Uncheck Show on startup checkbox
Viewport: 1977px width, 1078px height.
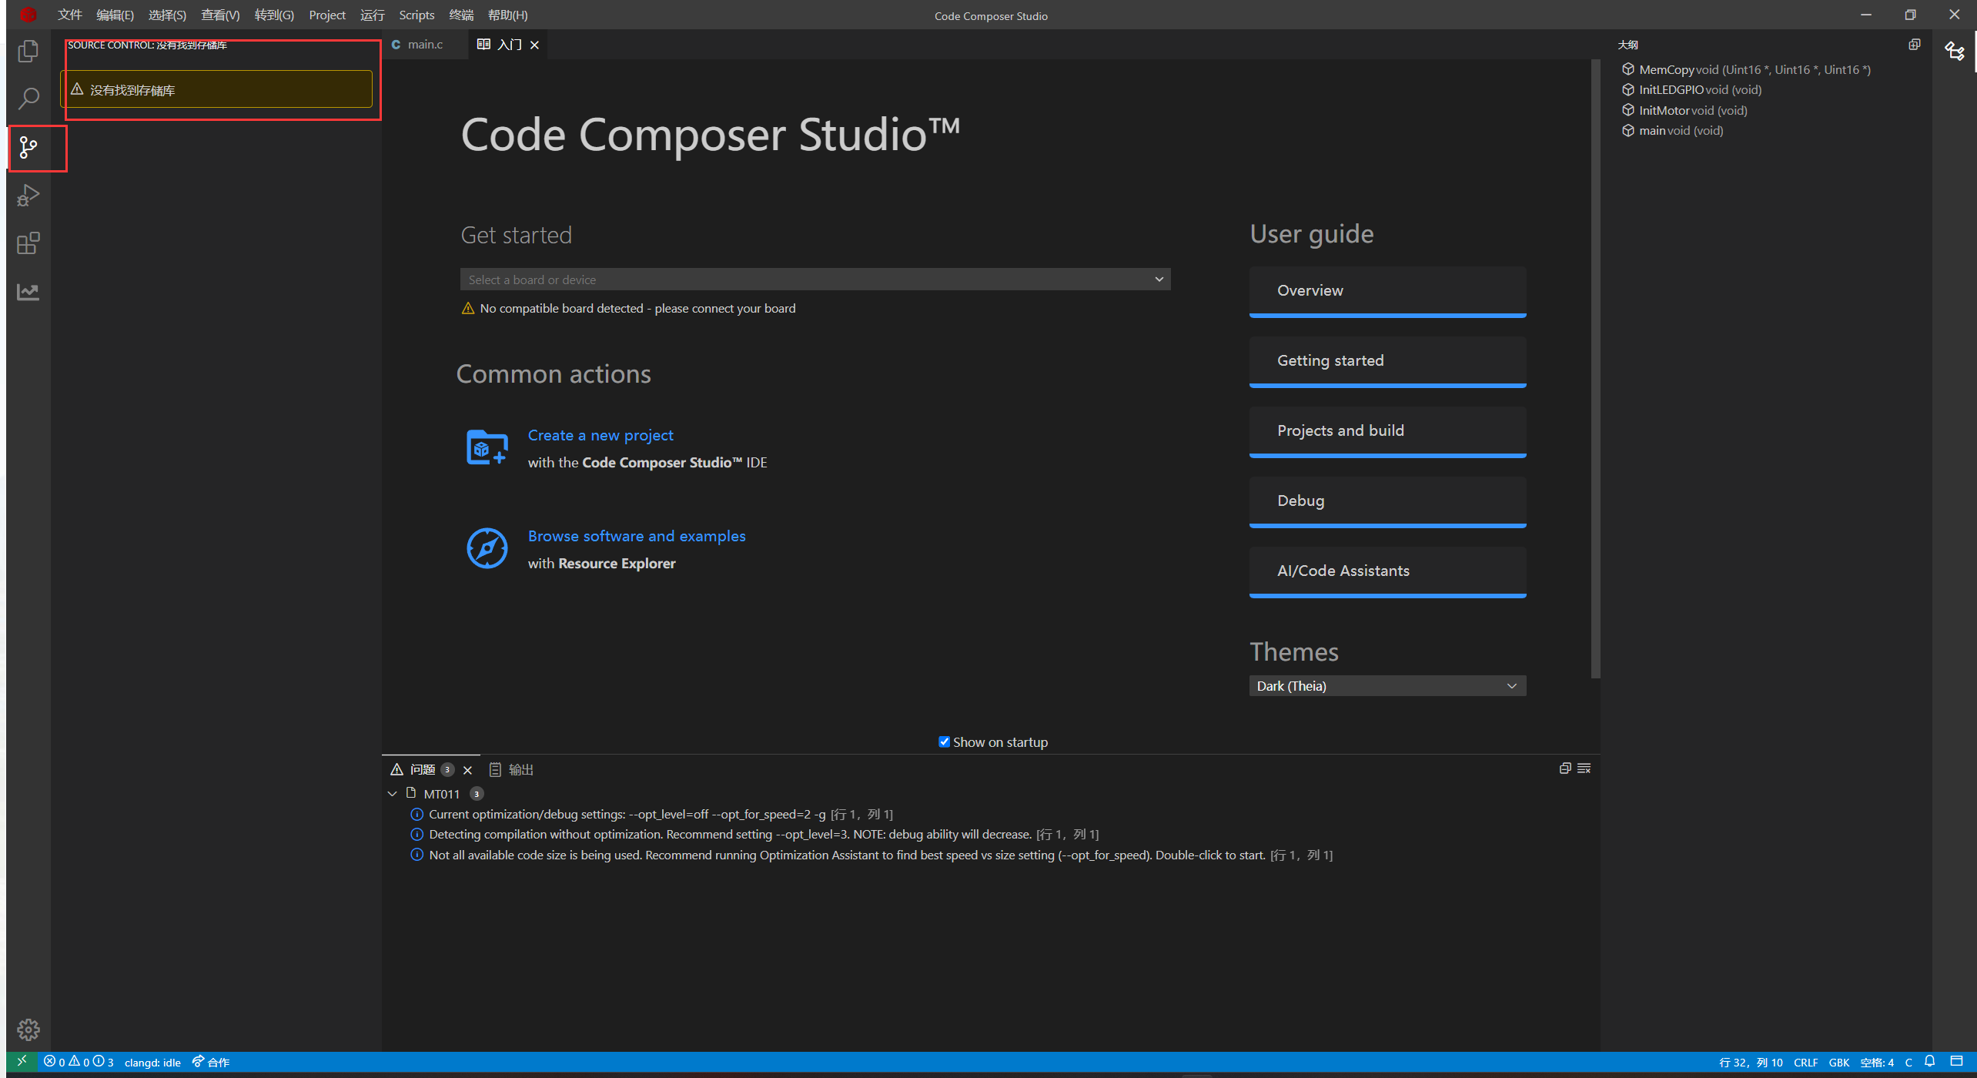tap(944, 742)
